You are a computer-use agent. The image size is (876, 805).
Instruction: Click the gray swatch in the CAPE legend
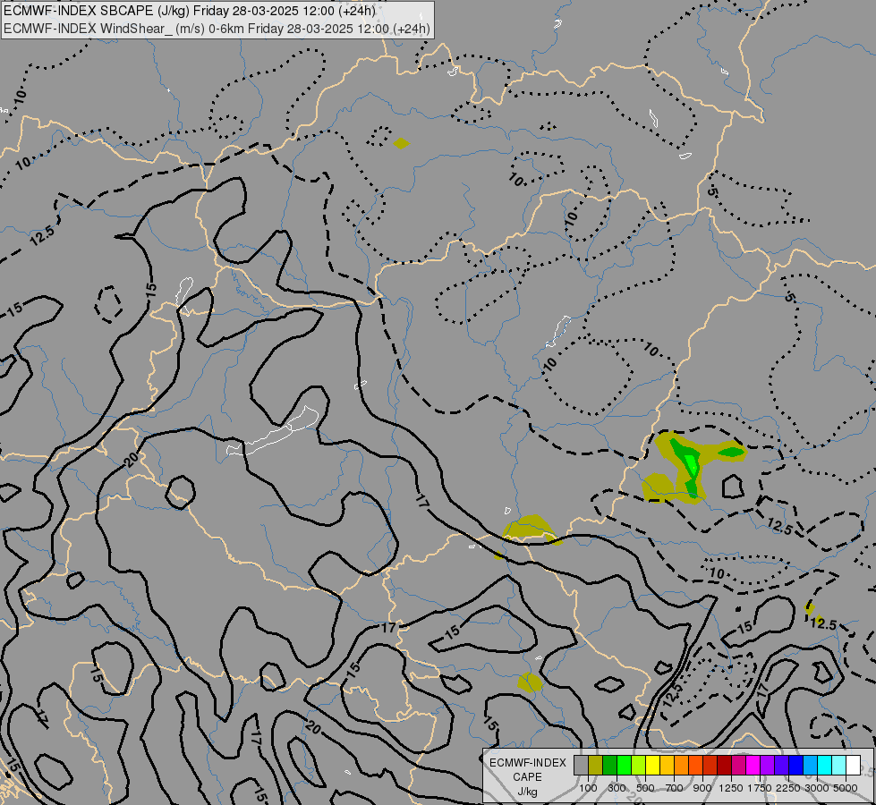tap(581, 765)
